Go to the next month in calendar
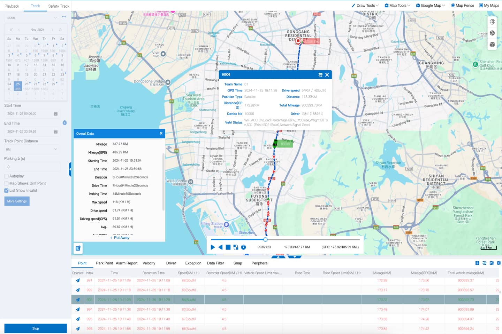Screen dimensions: 502x334 click(x=52, y=30)
